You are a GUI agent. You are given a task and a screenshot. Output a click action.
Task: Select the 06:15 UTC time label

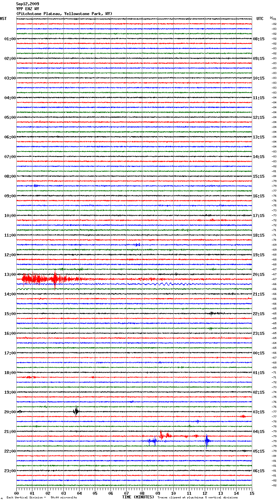pos(259,471)
